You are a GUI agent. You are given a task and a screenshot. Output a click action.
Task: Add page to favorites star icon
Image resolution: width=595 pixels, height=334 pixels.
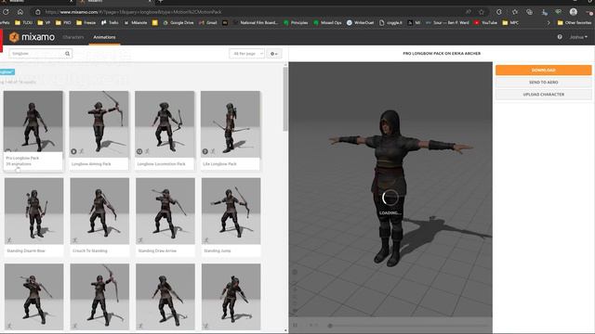click(482, 12)
